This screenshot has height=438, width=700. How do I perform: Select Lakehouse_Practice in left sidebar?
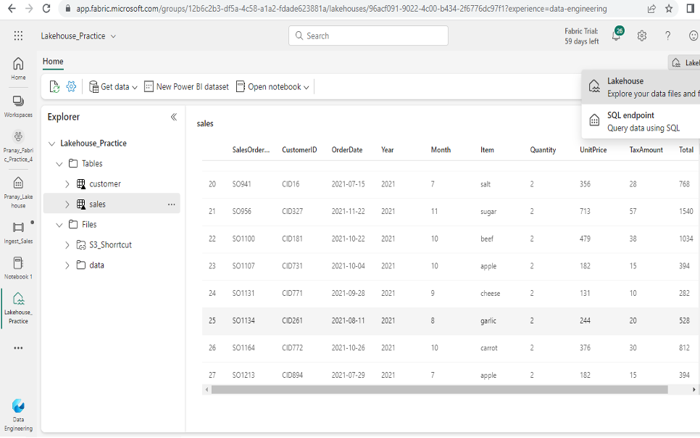(18, 308)
